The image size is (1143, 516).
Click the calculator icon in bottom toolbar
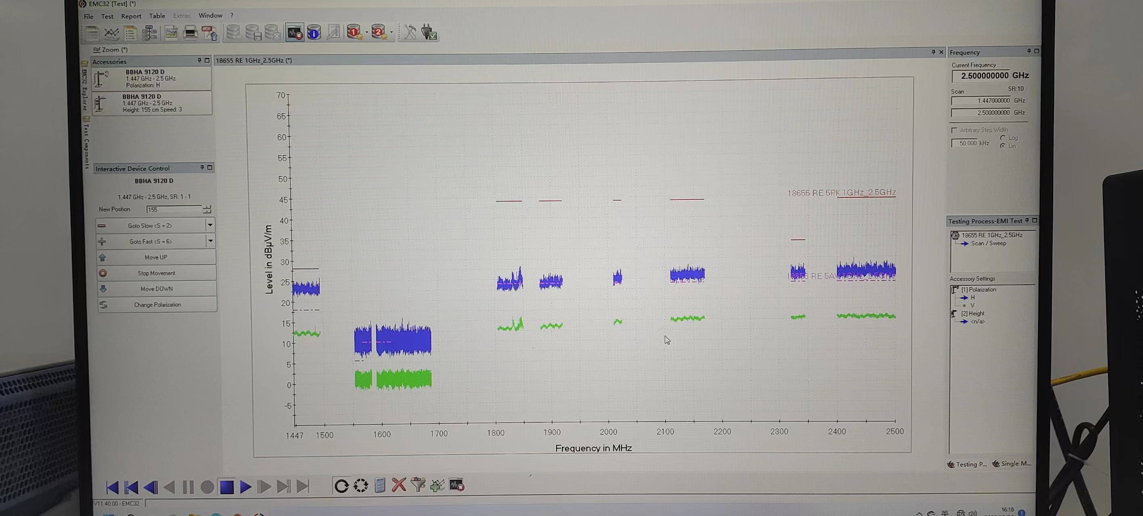tap(380, 485)
